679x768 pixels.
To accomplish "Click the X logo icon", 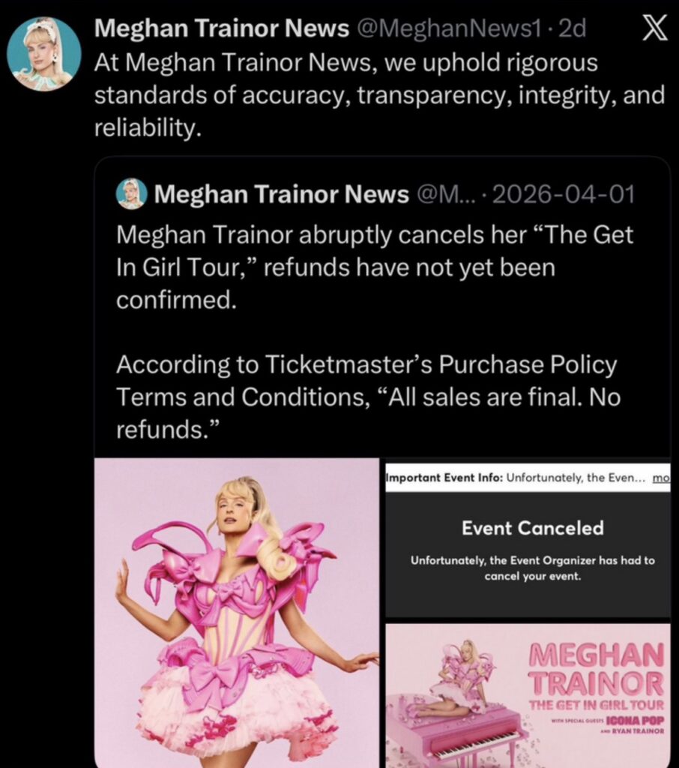I will [654, 28].
